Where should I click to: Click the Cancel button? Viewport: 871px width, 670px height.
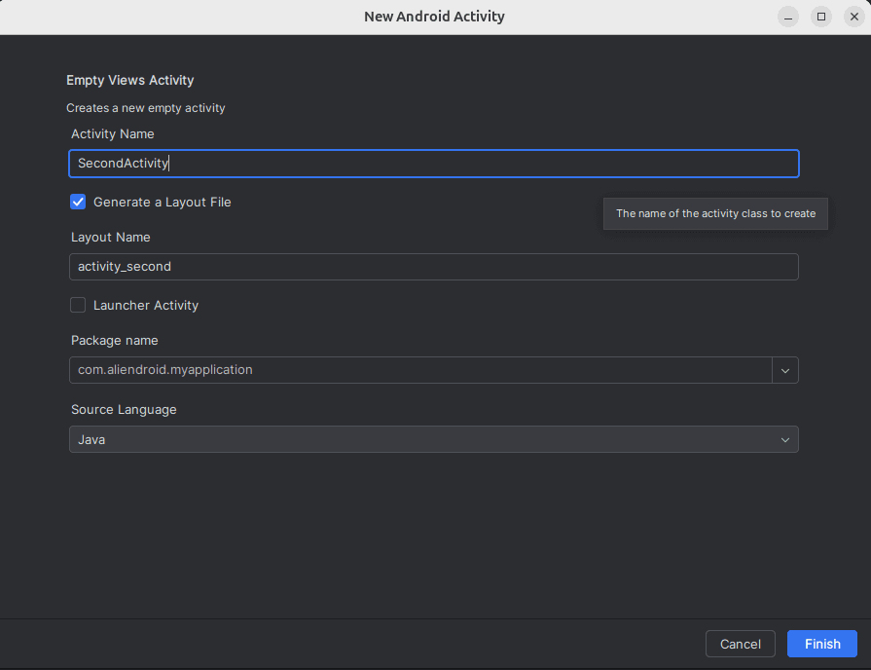coord(740,644)
